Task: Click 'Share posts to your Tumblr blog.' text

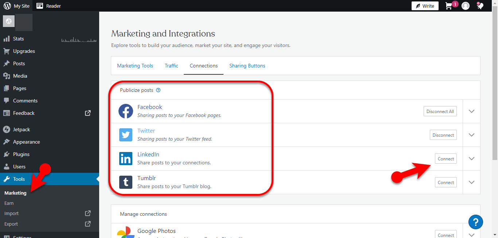Action: coord(174,186)
